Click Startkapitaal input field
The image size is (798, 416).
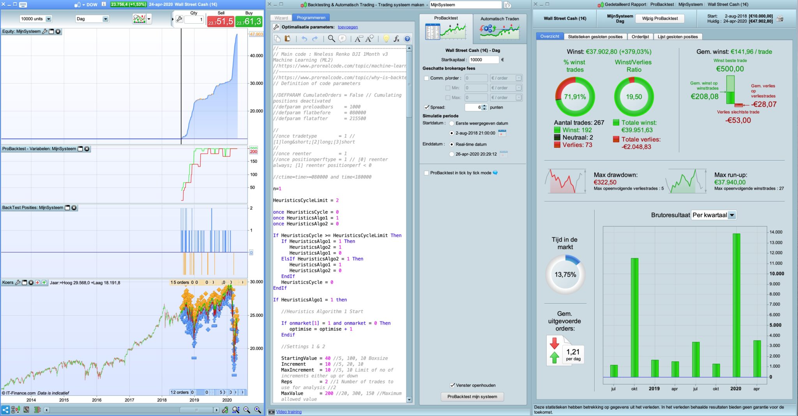pos(483,60)
